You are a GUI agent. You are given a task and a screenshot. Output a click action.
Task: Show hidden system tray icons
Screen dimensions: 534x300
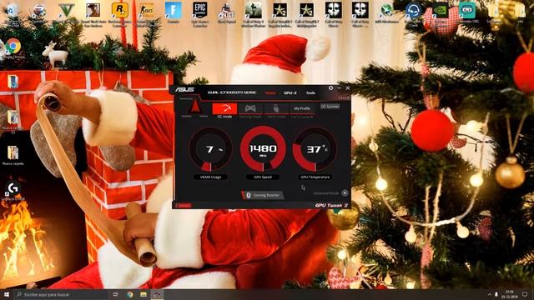pos(490,294)
